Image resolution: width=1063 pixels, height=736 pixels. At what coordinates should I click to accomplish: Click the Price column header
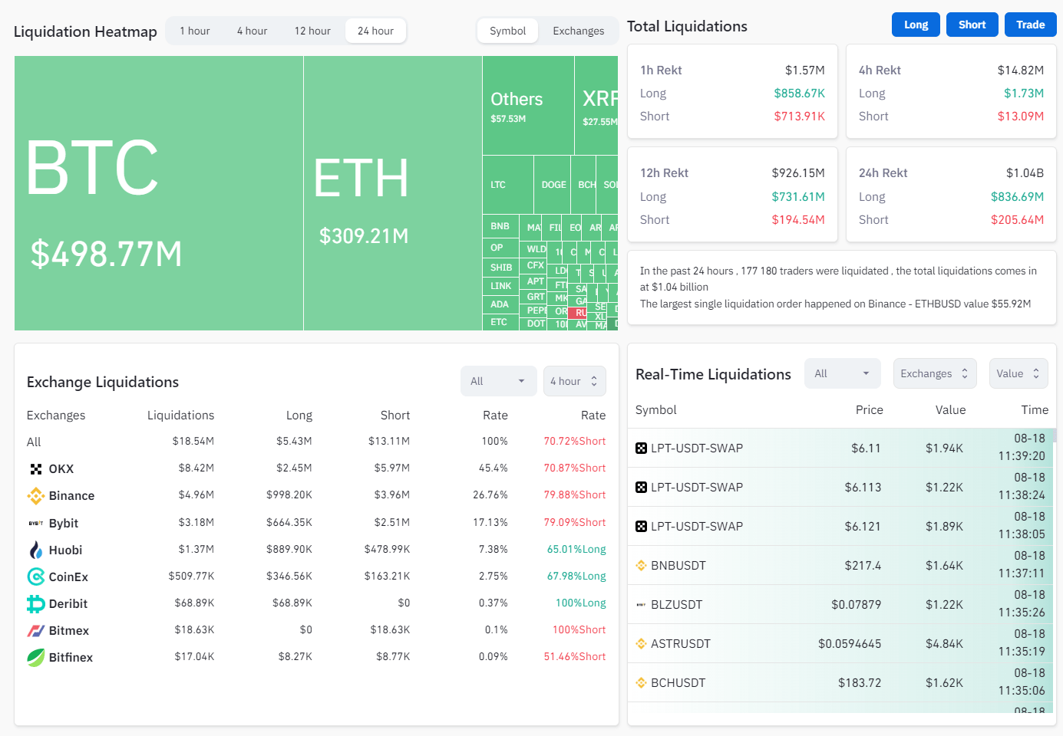coord(869,409)
